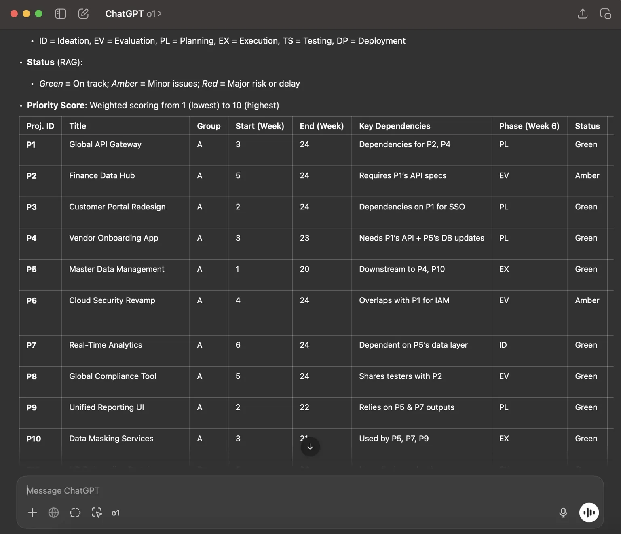Click the red close window button

pyautogui.click(x=14, y=13)
